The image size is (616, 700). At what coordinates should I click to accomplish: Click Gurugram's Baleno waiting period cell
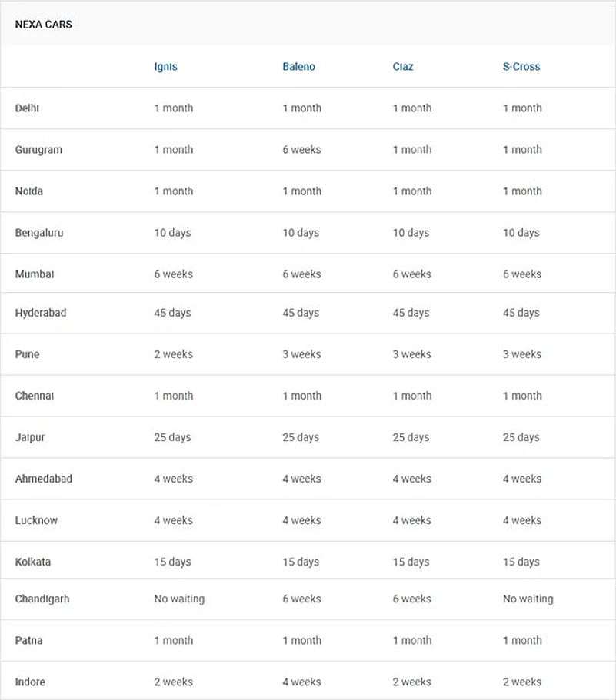pyautogui.click(x=301, y=150)
